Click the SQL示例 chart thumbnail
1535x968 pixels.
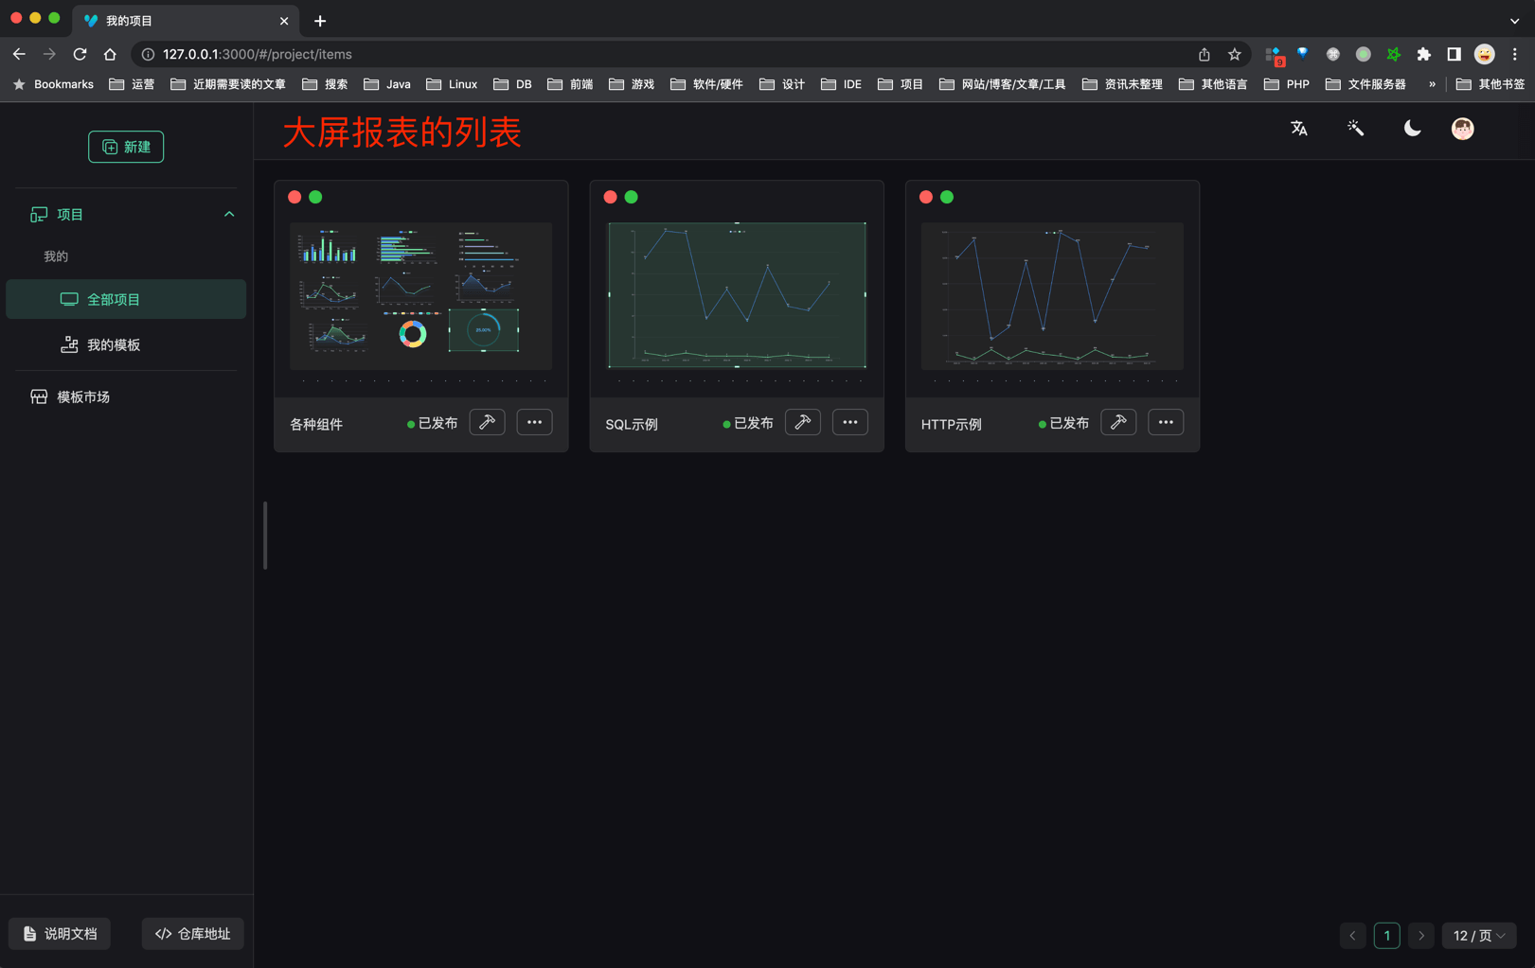737,295
